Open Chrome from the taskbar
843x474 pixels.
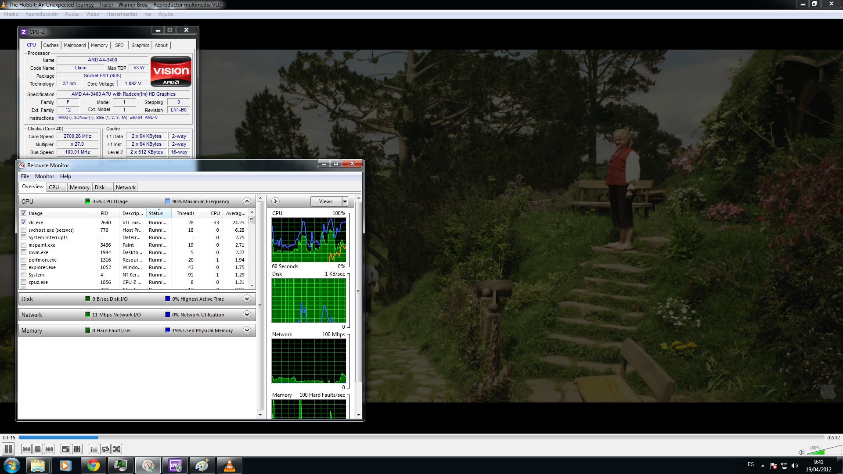93,465
